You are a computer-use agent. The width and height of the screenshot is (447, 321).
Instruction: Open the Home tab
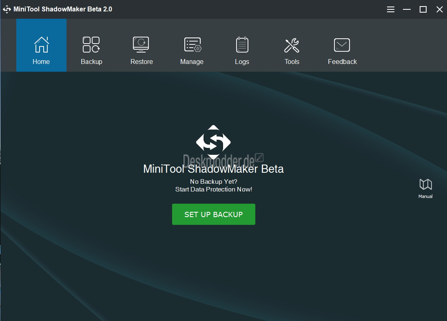click(x=41, y=45)
